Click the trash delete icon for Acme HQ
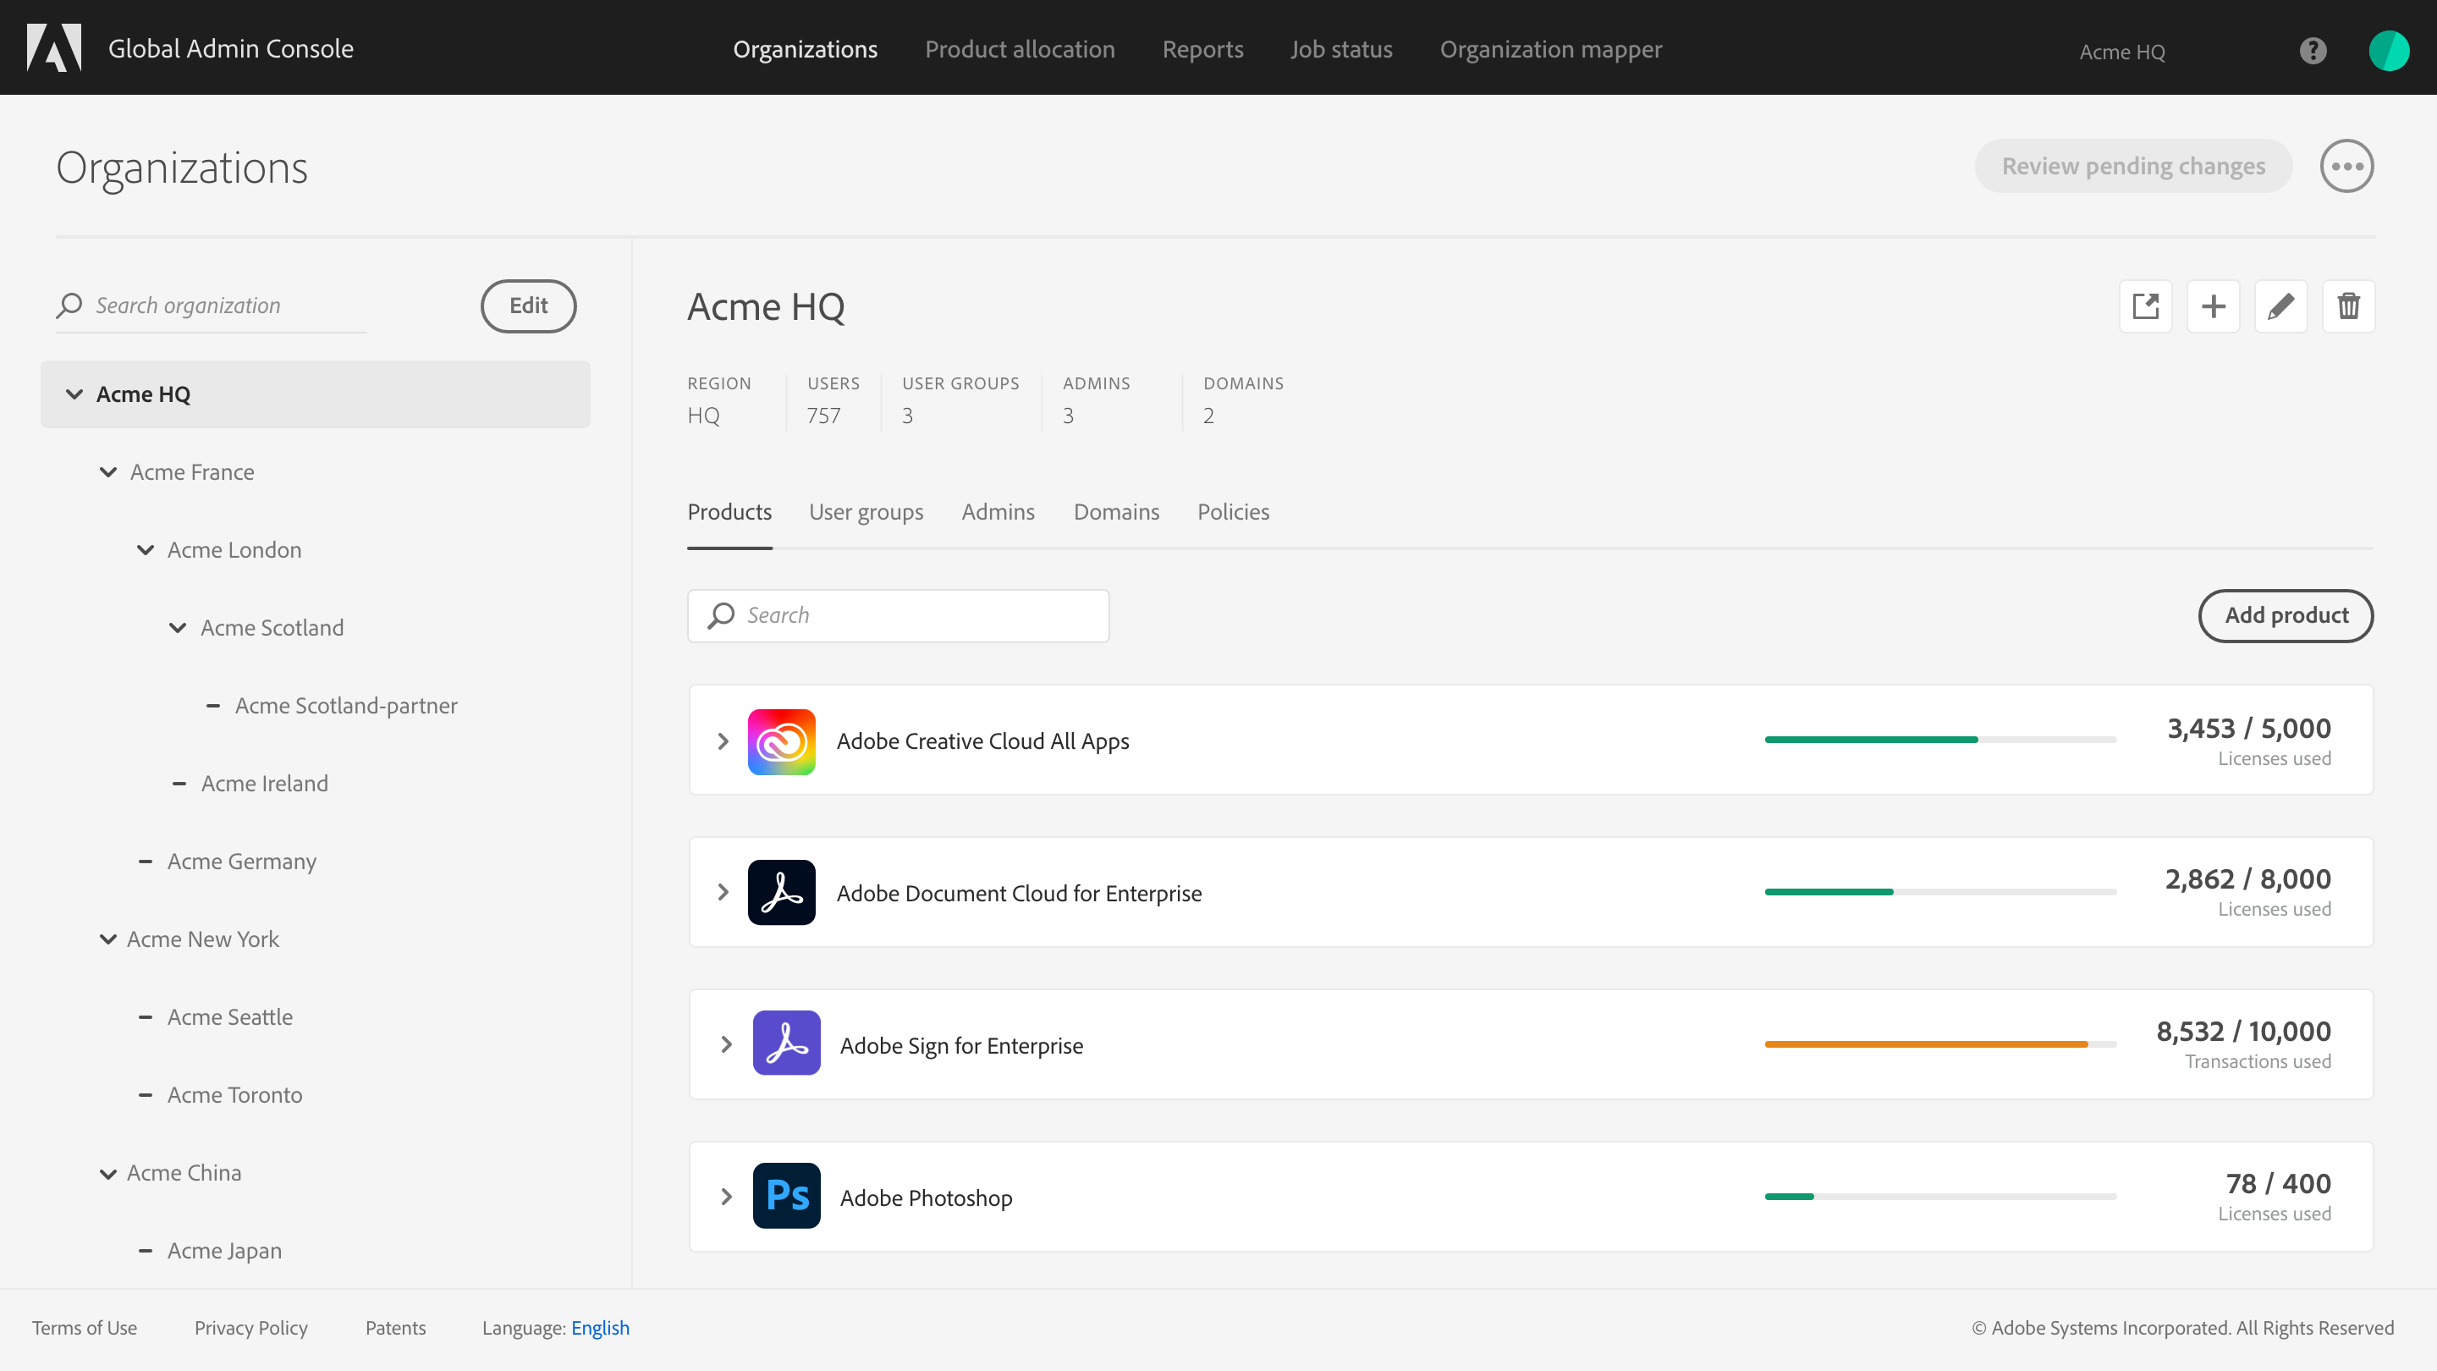 point(2349,306)
